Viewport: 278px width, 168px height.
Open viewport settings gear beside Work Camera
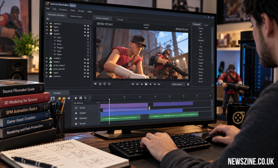(188, 84)
